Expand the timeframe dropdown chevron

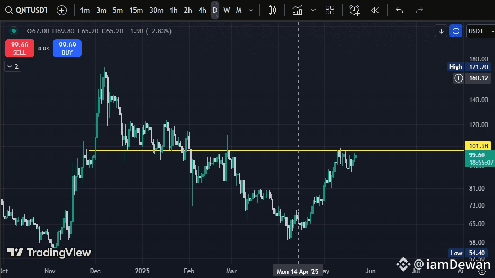tap(251, 11)
